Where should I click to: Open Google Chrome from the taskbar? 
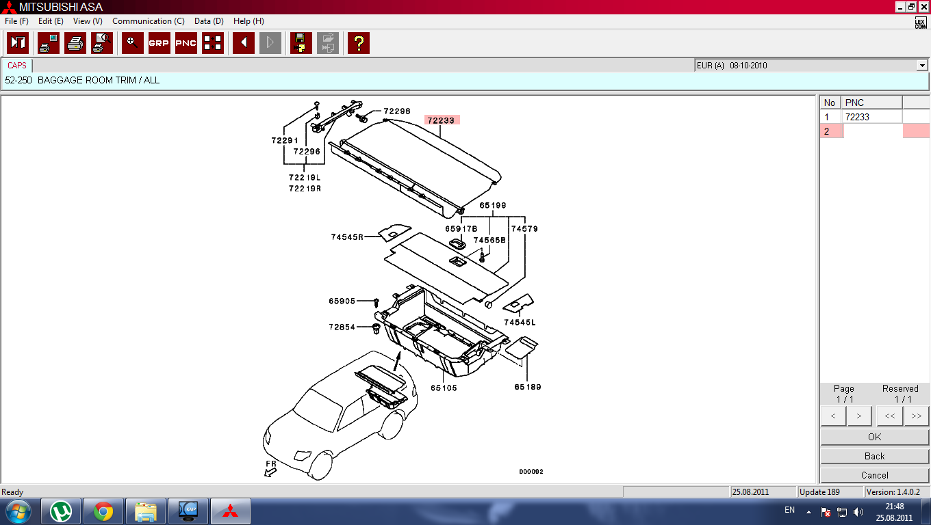[x=103, y=511]
